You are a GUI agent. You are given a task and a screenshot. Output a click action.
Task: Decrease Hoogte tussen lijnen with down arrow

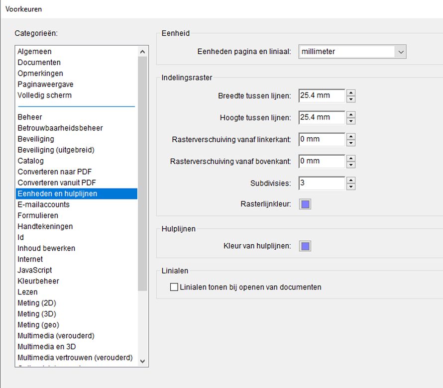point(351,121)
